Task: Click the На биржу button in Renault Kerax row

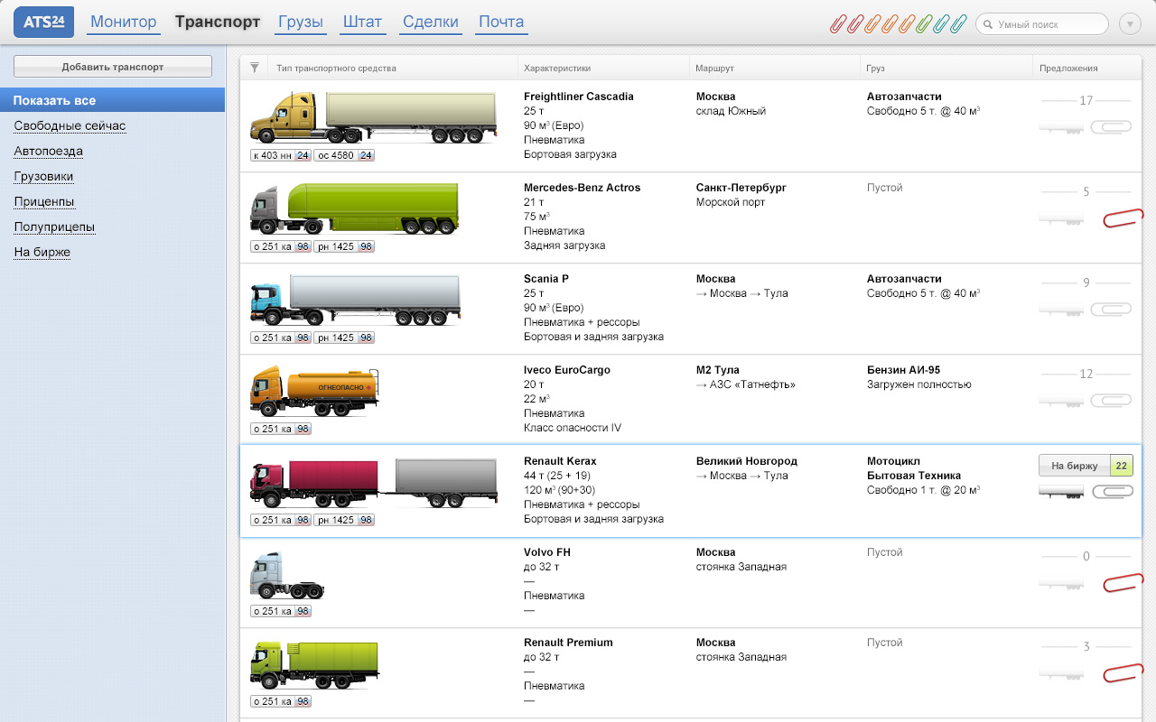Action: (x=1075, y=466)
